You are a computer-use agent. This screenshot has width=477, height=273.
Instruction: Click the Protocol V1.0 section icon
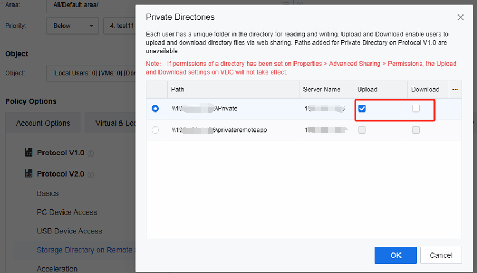click(x=29, y=152)
